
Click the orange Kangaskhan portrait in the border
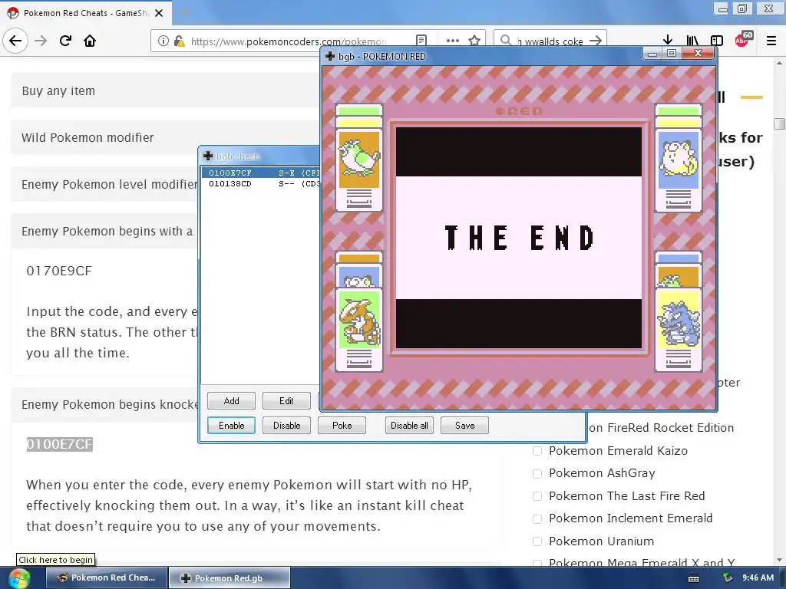[x=359, y=321]
